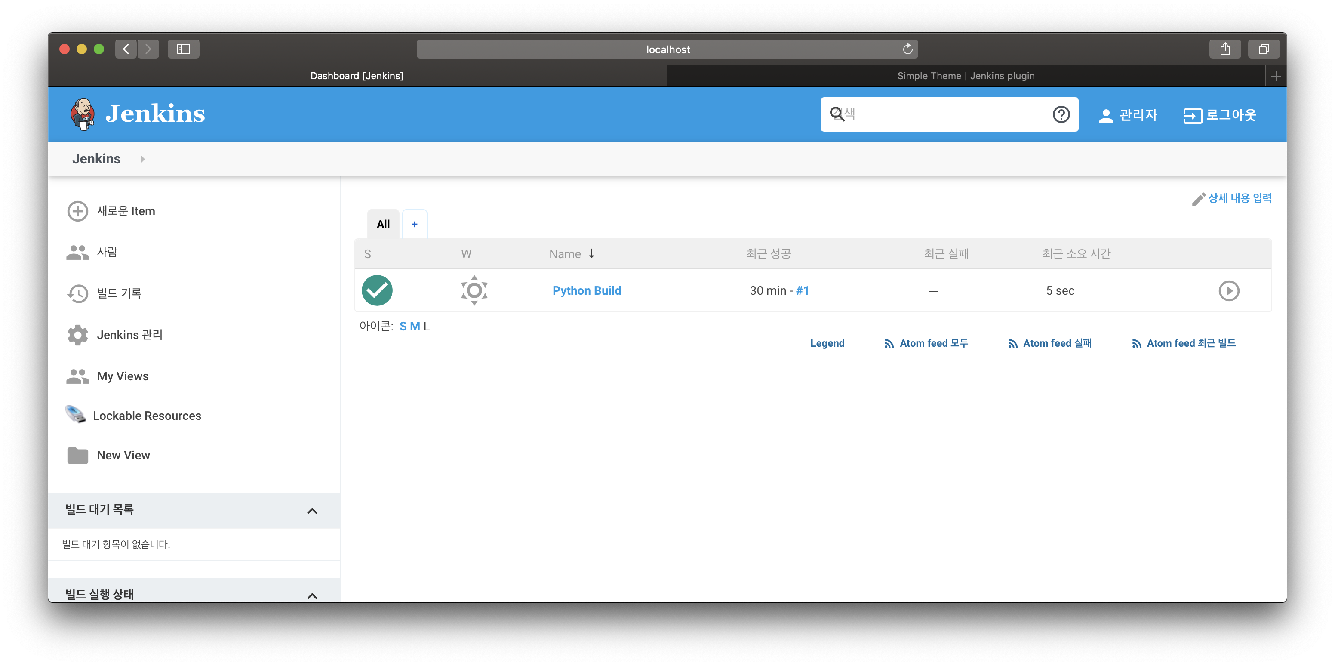Viewport: 1335px width, 666px height.
Task: Add a new view with plus tab
Action: (x=414, y=225)
